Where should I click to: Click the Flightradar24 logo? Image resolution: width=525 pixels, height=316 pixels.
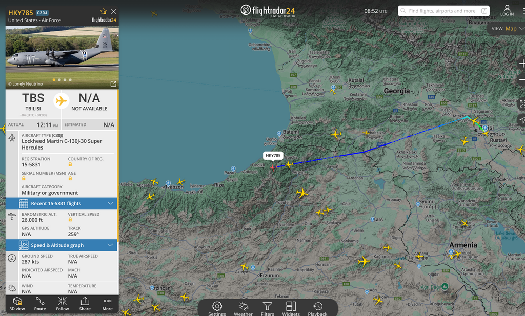[268, 11]
